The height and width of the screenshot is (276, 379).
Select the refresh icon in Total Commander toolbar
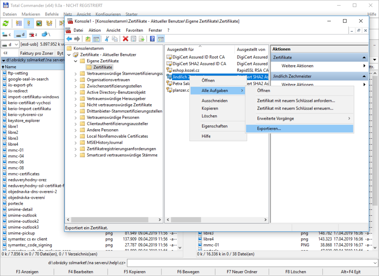(x=6, y=24)
